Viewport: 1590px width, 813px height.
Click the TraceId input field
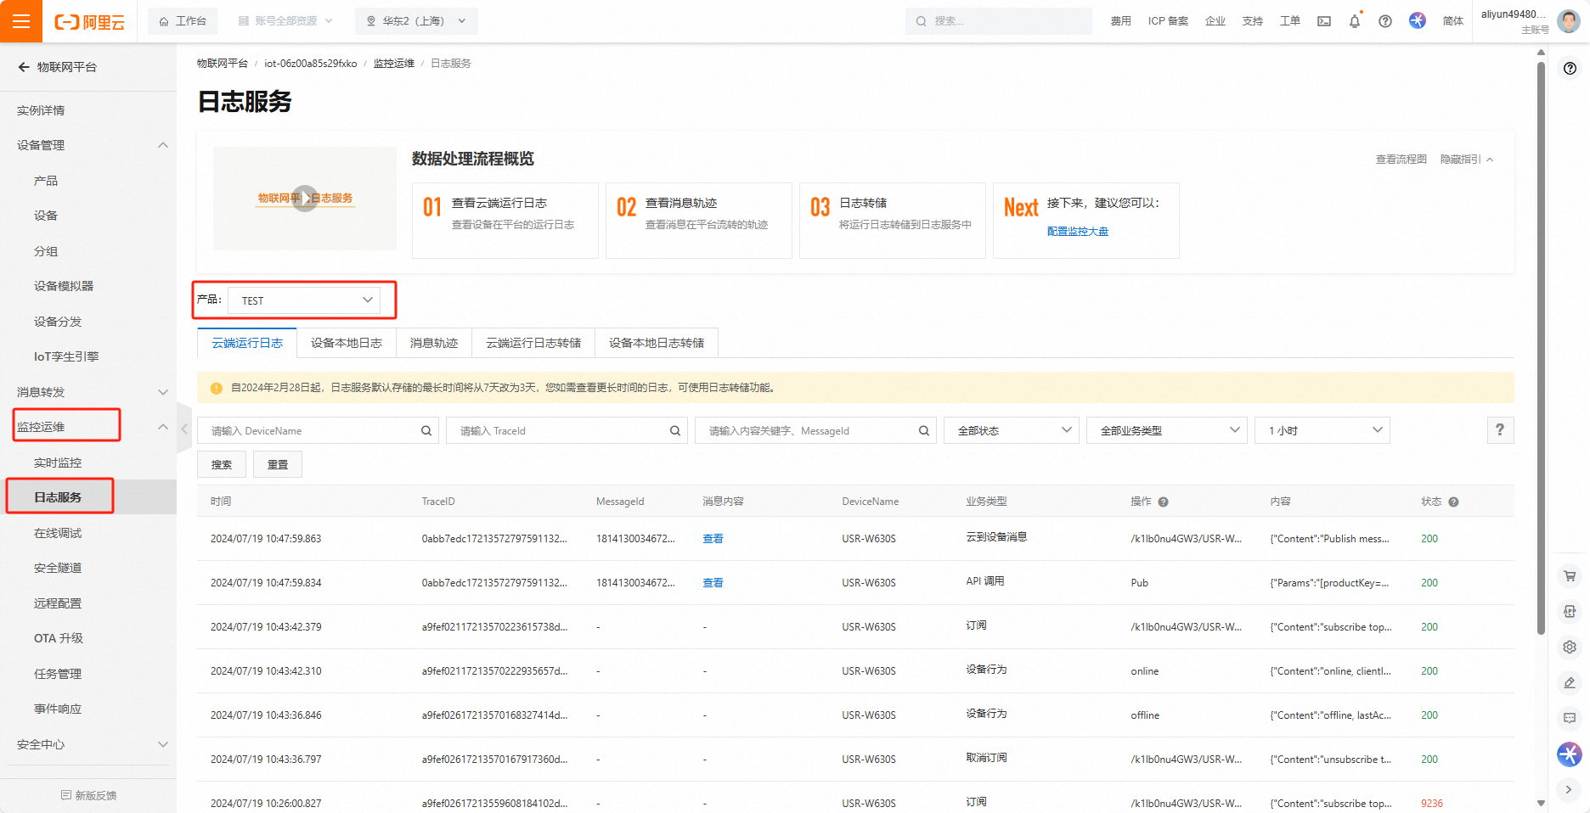(561, 431)
